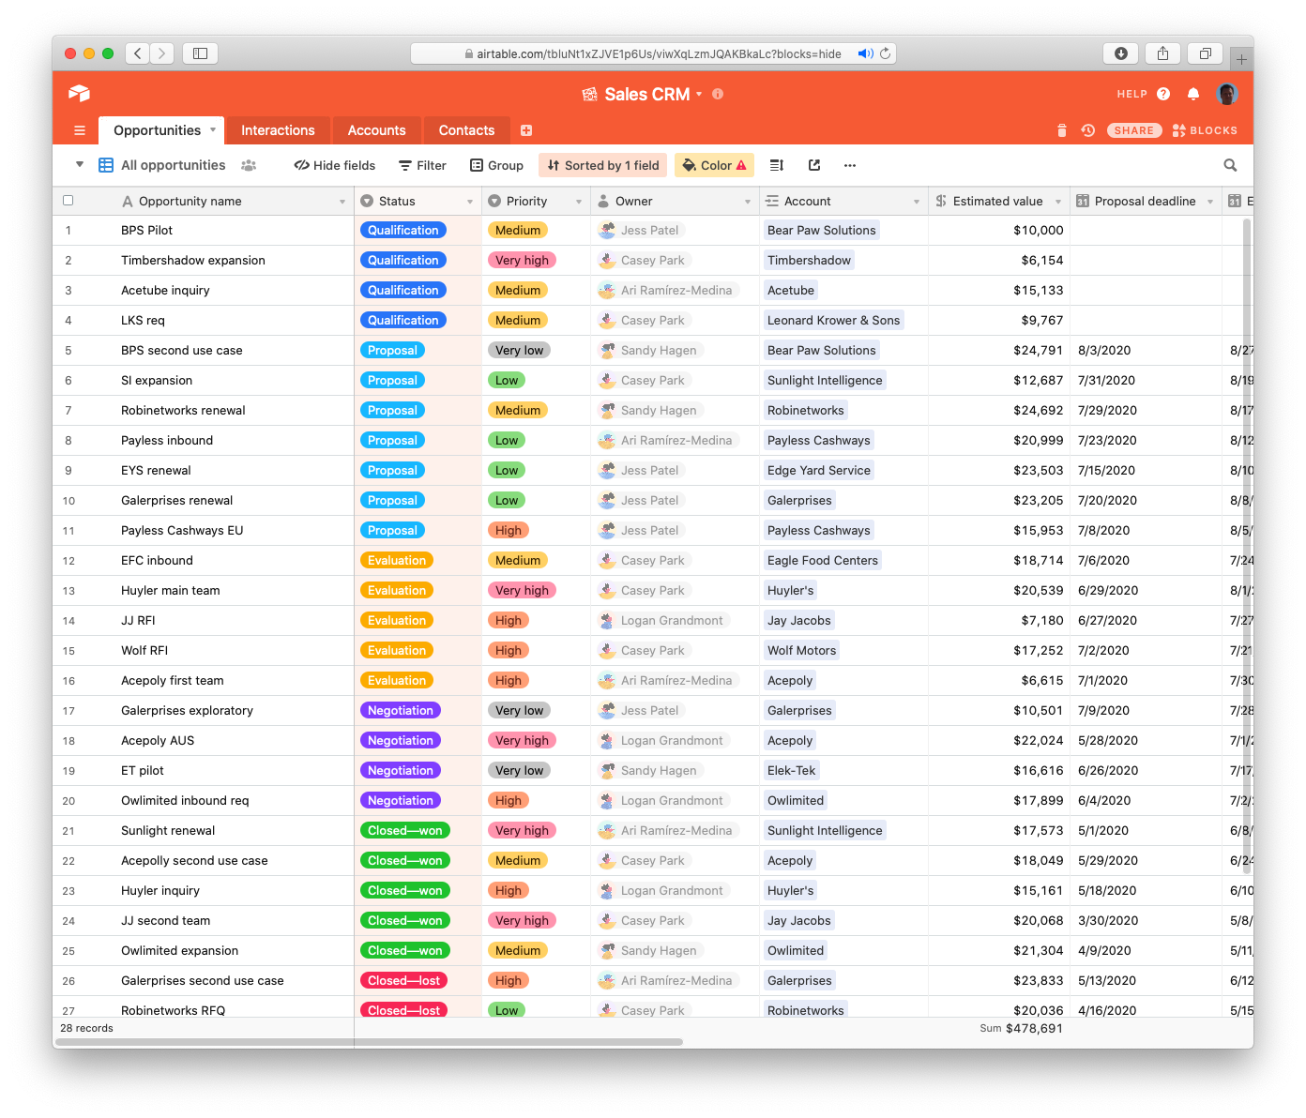This screenshot has width=1306, height=1118.
Task: Open the Sorted by 1 field menu
Action: point(603,165)
